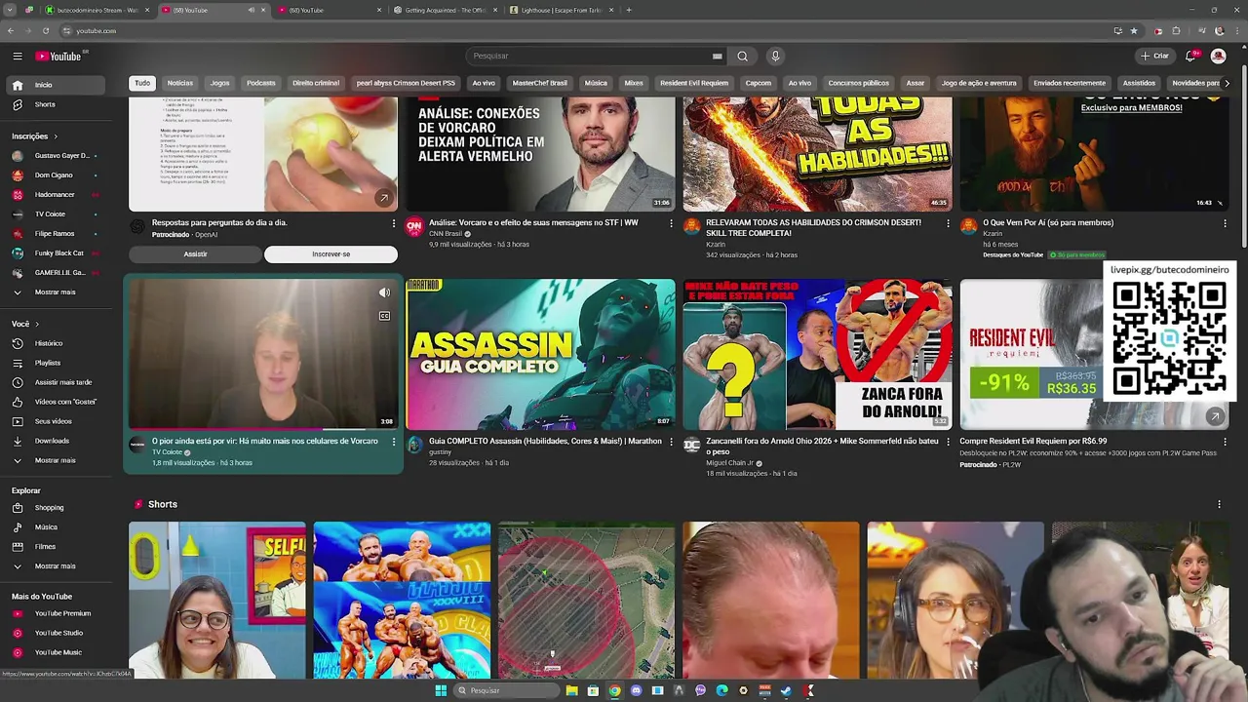The width and height of the screenshot is (1248, 702).
Task: Open the bodybuilders Short thumbnail
Action: (402, 600)
